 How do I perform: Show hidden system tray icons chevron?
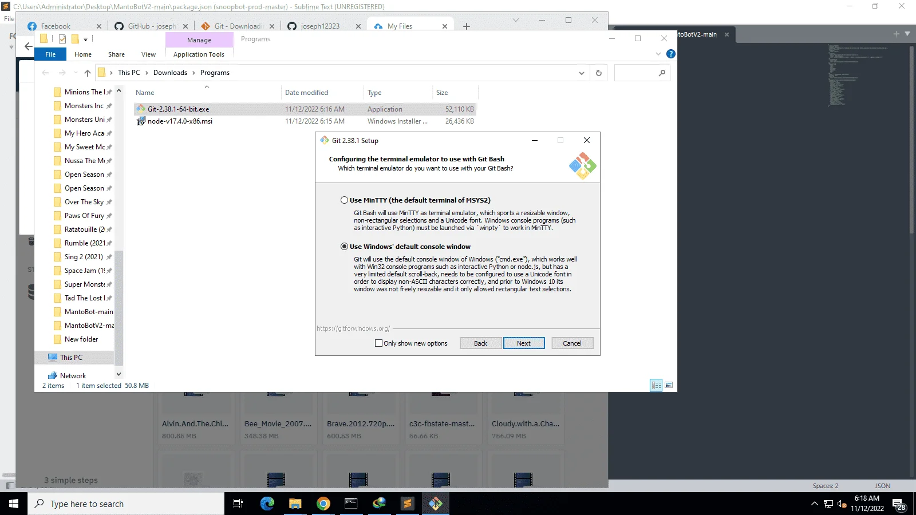coord(814,504)
